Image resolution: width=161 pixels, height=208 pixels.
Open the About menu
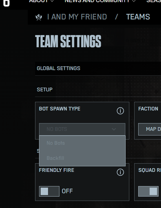(x=39, y=1)
